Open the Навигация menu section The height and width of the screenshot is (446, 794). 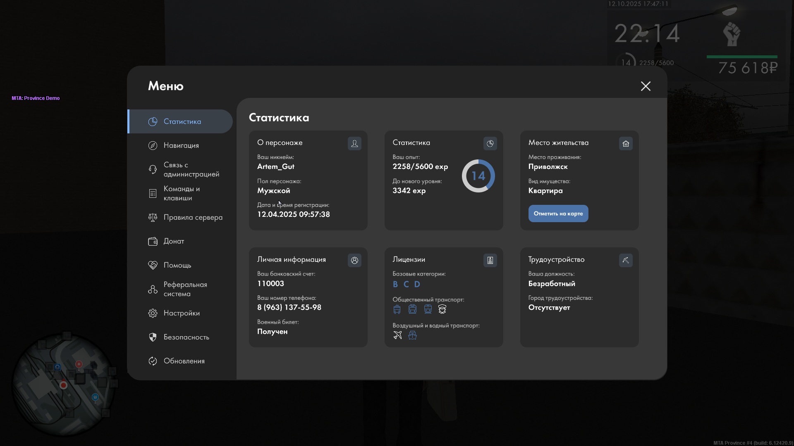tap(181, 145)
